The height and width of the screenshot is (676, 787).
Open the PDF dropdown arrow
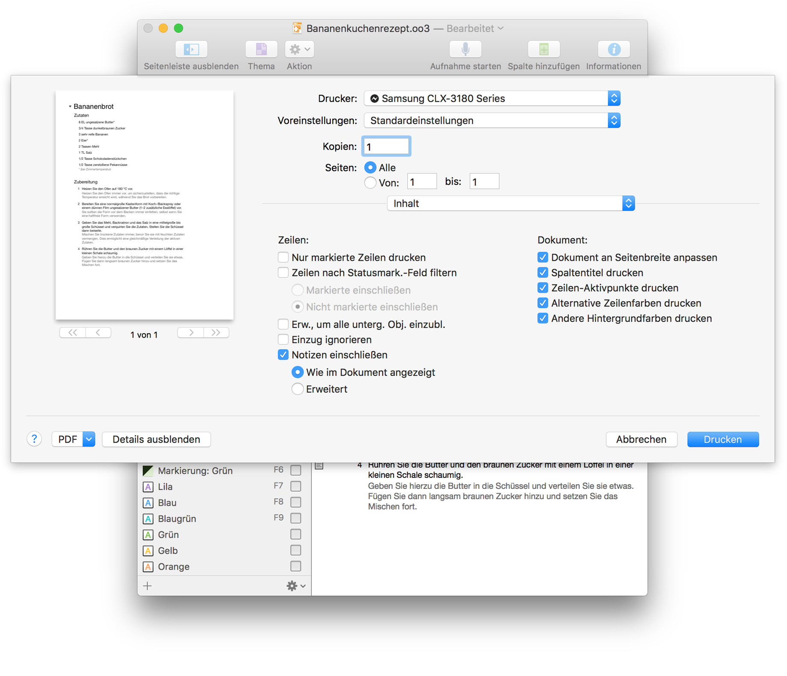point(89,439)
